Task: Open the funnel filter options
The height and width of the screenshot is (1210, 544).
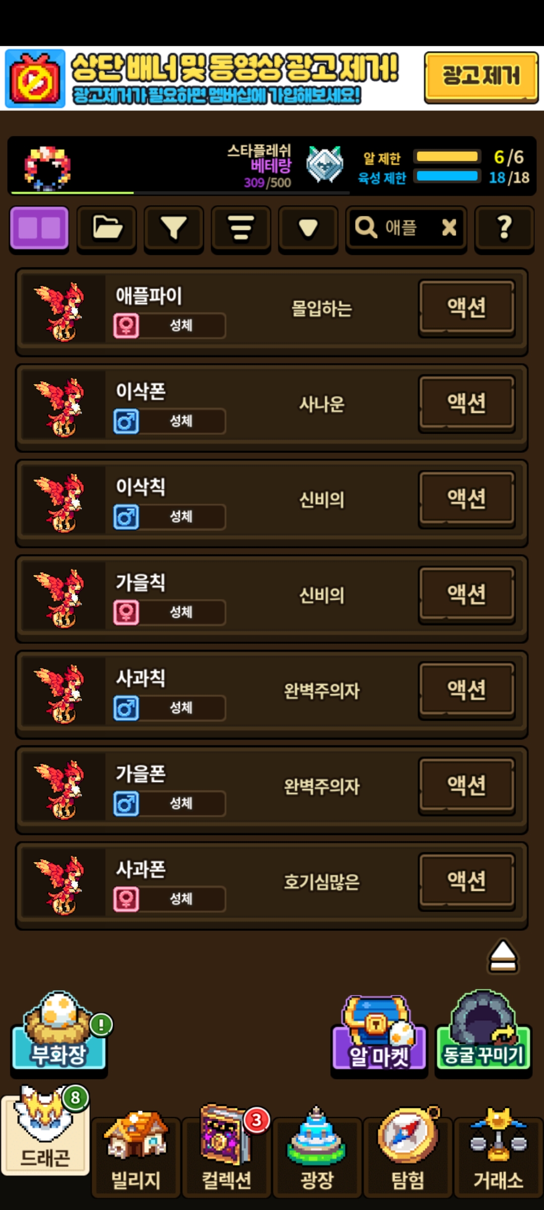Action: [174, 228]
